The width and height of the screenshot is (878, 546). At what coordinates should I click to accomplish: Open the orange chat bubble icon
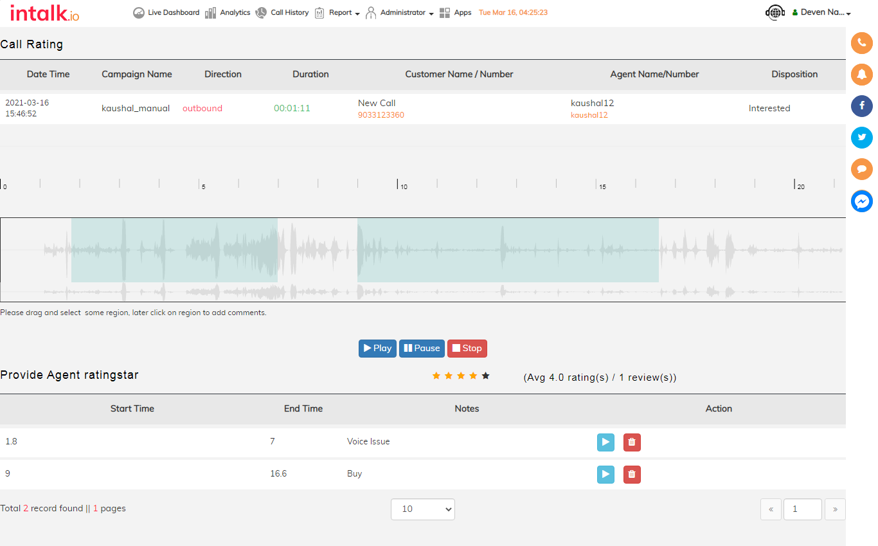(862, 169)
